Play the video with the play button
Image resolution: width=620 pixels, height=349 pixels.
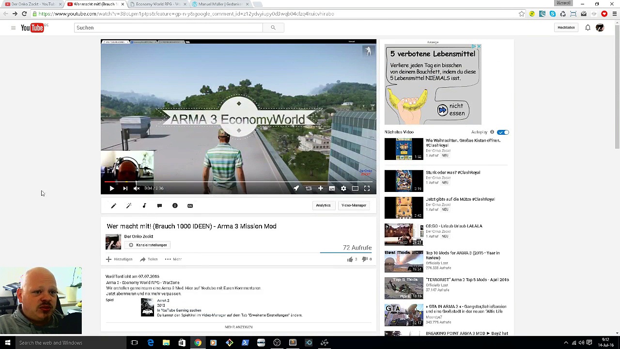click(111, 189)
